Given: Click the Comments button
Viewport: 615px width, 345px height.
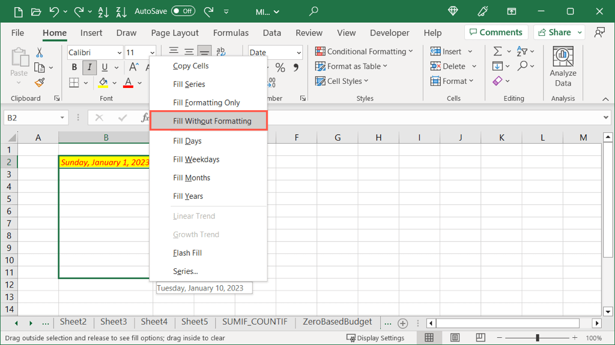Looking at the screenshot, I should pos(495,32).
